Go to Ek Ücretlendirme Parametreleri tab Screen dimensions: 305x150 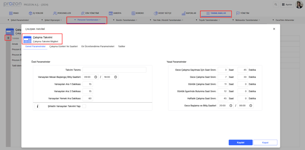click(x=98, y=47)
